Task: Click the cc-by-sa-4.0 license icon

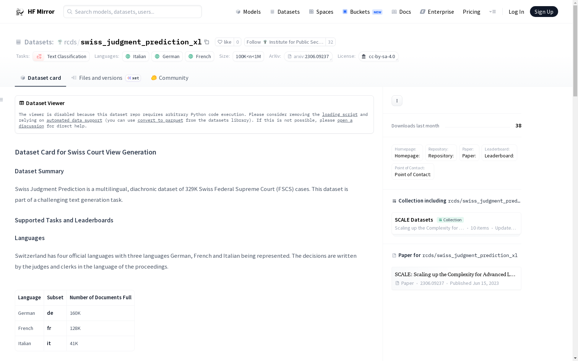Action: 364,56
